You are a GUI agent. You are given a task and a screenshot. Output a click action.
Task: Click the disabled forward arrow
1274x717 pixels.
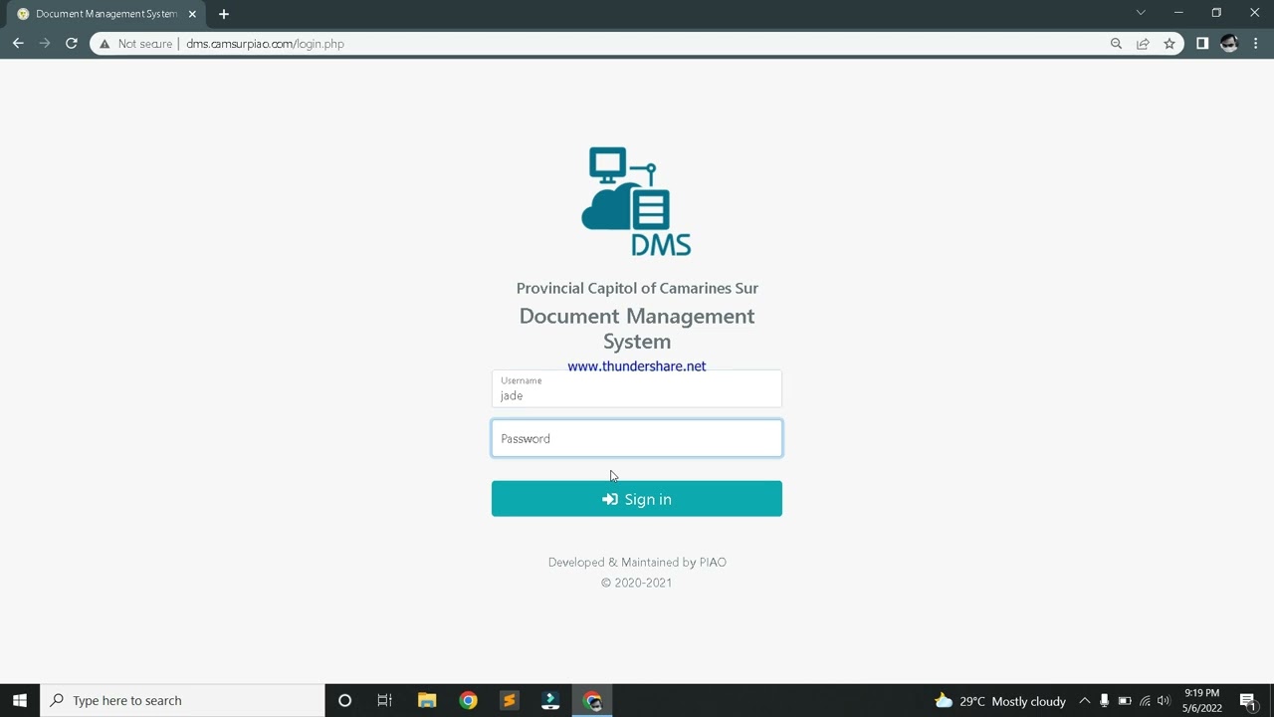click(x=45, y=44)
